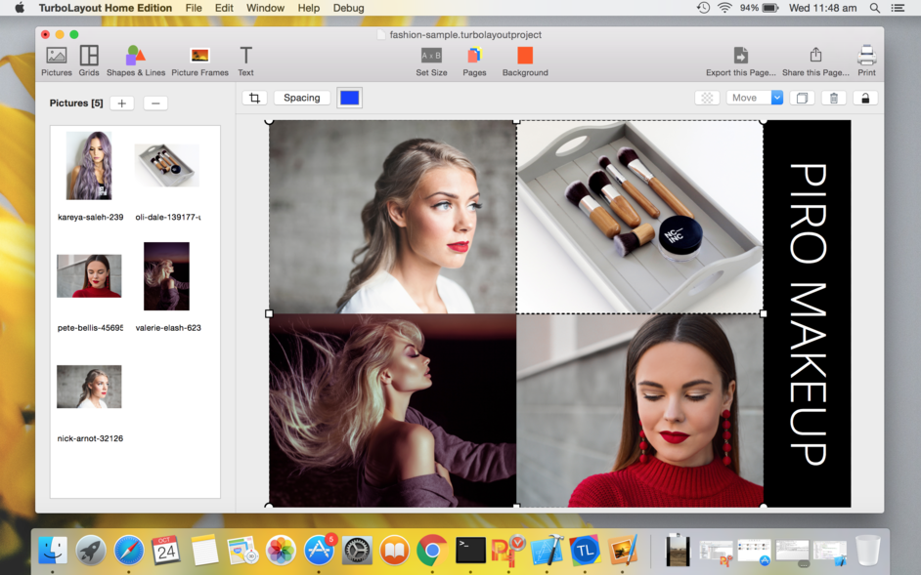921x575 pixels.
Task: Open App Store from the Dock
Action: 319,551
